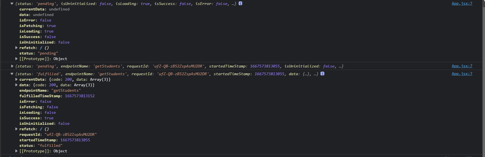Open App.jsx:7 link for the first pending log
485x157 pixels.
click(462, 4)
